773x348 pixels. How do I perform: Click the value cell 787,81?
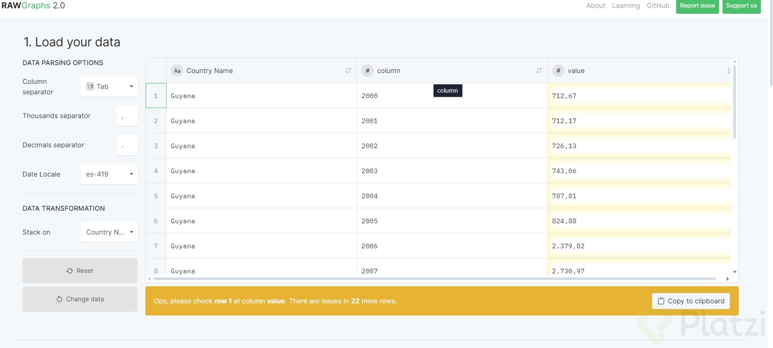coord(639,196)
